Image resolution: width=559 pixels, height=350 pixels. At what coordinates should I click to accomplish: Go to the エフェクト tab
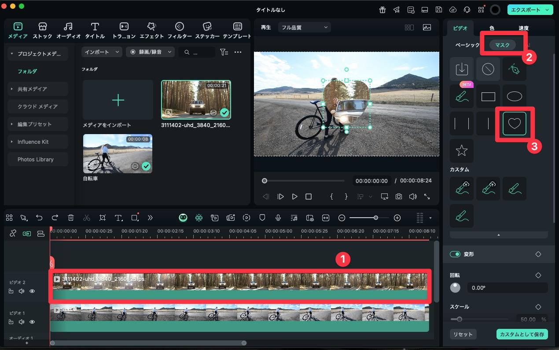[151, 30]
